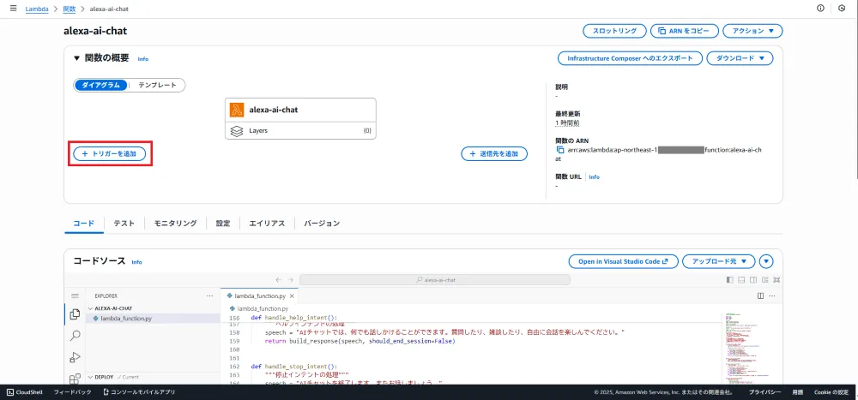Switch to the モニタリング tab
The height and width of the screenshot is (400, 858).
pos(175,223)
